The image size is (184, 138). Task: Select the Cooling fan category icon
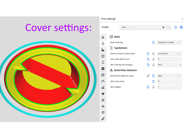tap(103, 94)
